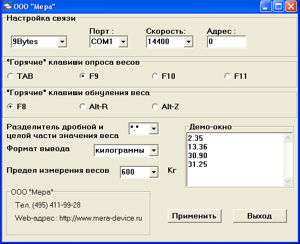Click the demo window scroll down arrow

(x=288, y=181)
